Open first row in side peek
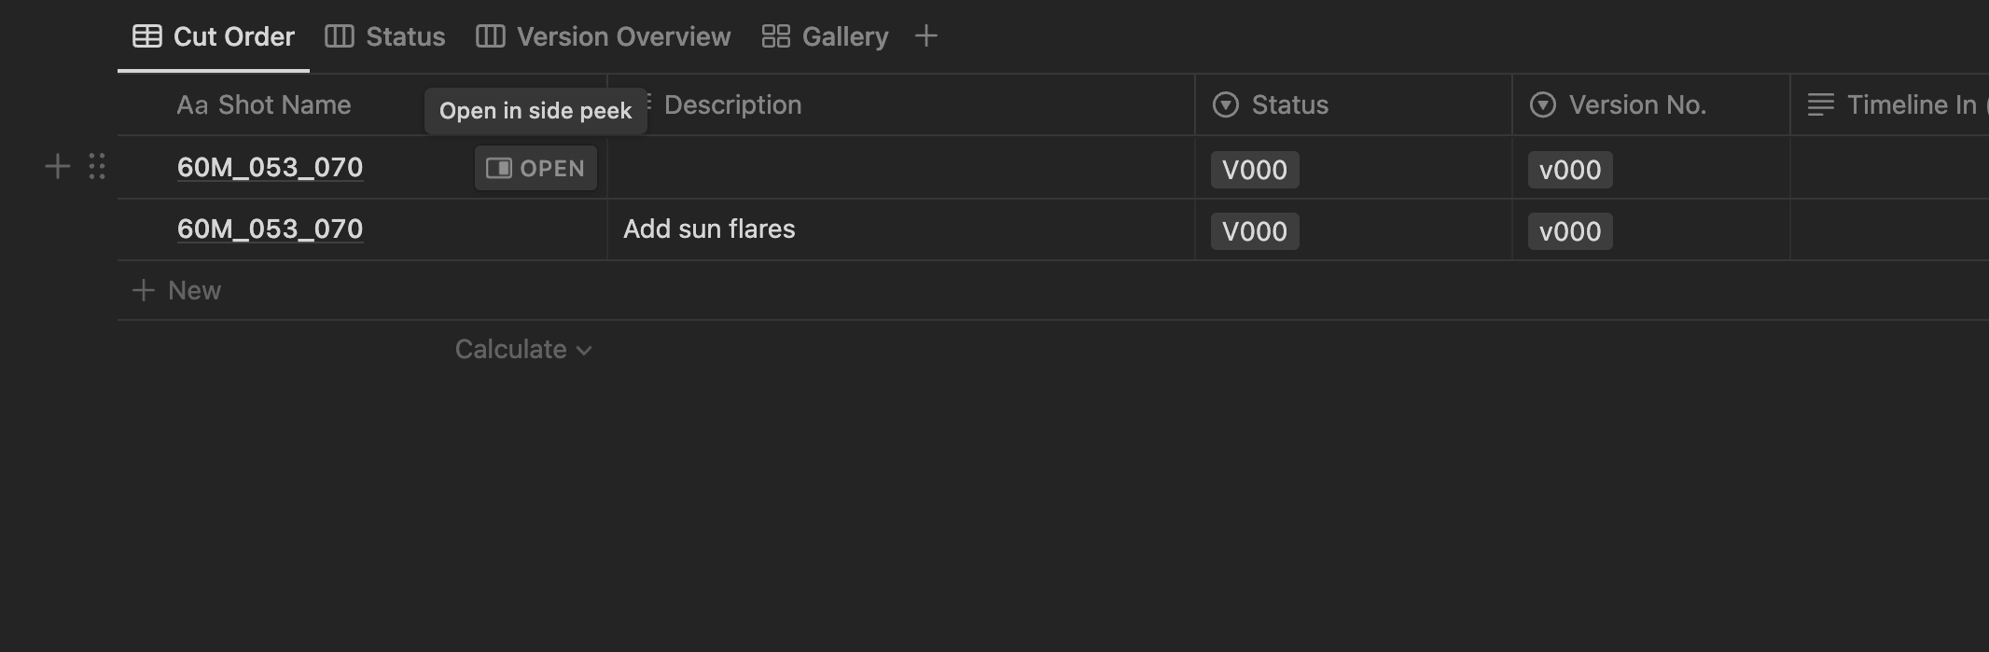The width and height of the screenshot is (1989, 652). point(535,168)
